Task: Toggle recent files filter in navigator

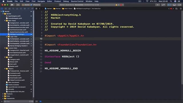Action: [30, 101]
